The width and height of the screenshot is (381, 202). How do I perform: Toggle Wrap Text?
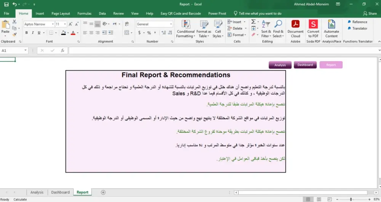pyautogui.click(x=126, y=24)
